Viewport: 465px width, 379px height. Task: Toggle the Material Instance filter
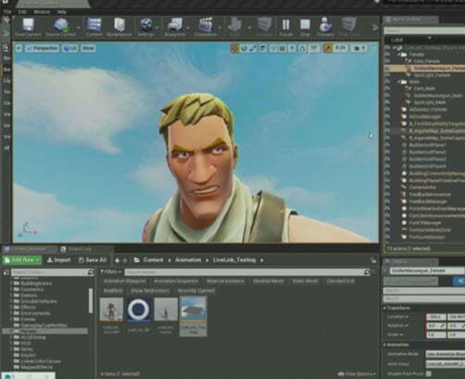coord(225,281)
